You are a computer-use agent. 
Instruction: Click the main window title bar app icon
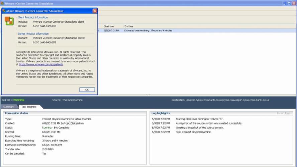[2, 3]
